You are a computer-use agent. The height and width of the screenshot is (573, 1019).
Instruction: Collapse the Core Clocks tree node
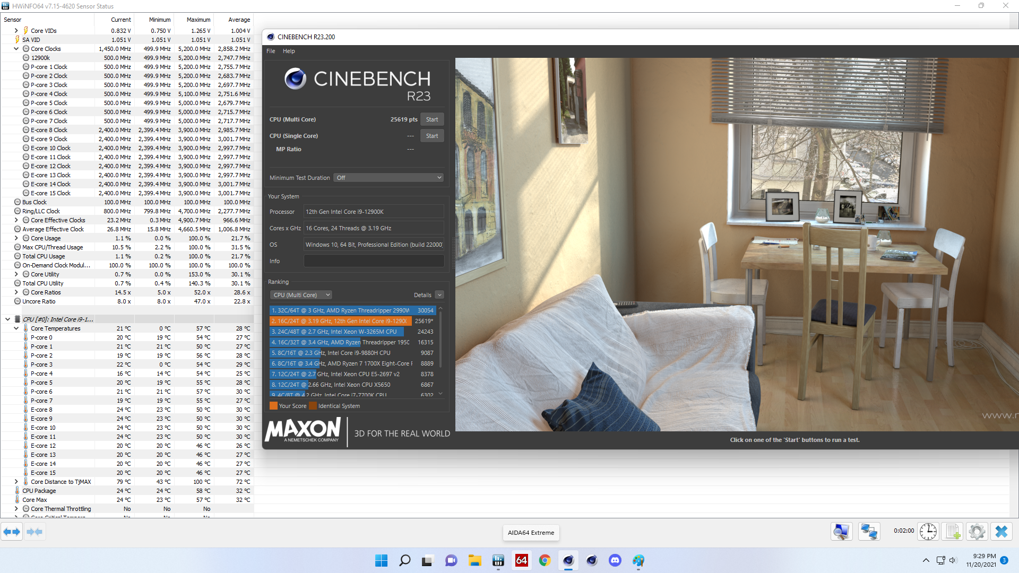(x=16, y=49)
